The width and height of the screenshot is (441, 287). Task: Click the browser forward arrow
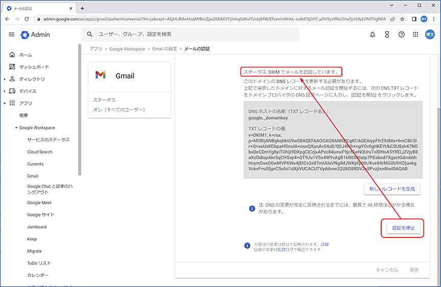click(17, 19)
